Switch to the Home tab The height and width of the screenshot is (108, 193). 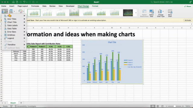[x=4, y=6]
